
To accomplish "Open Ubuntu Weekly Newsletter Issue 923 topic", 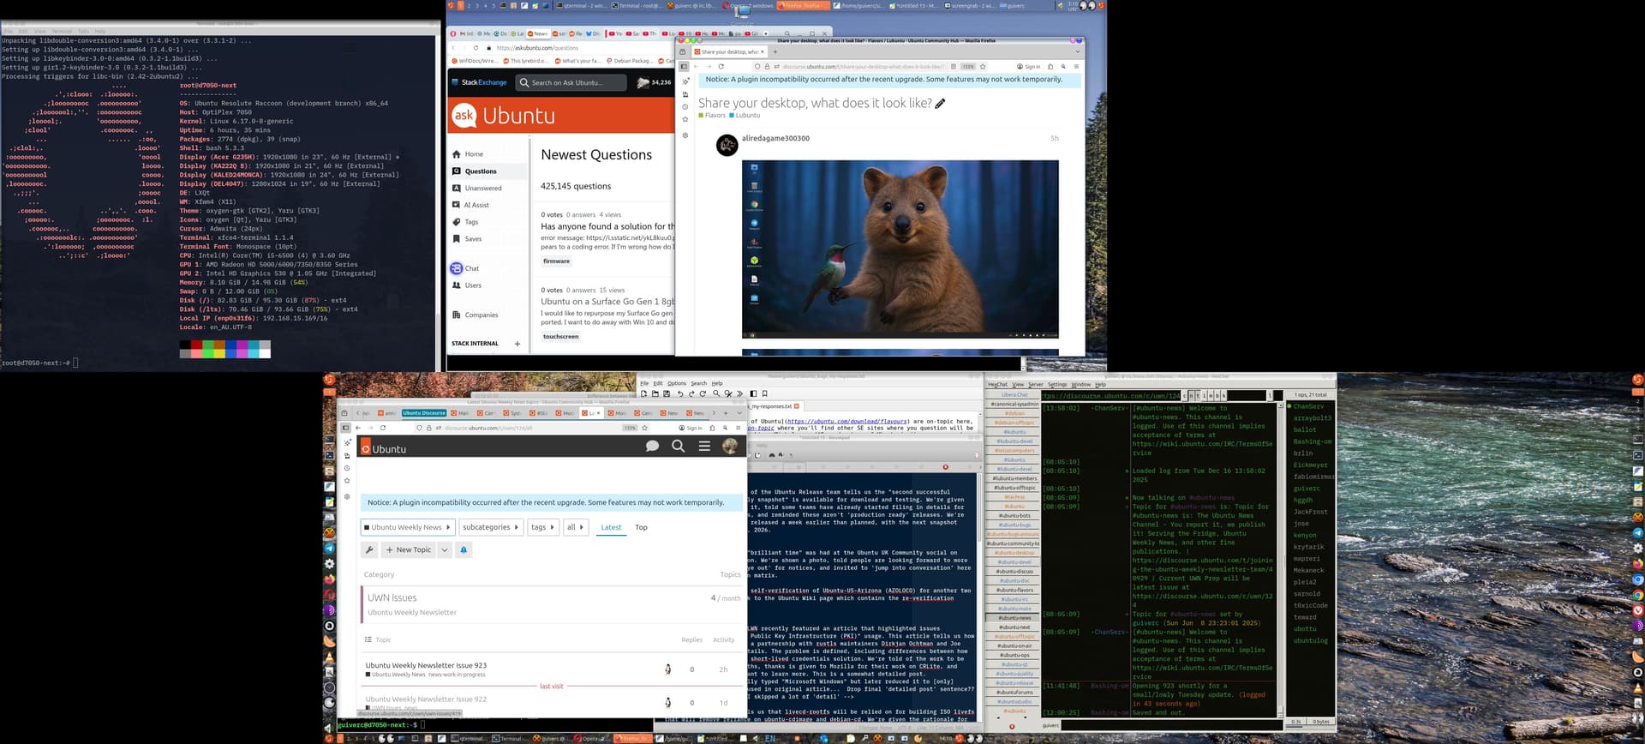I will pos(426,665).
